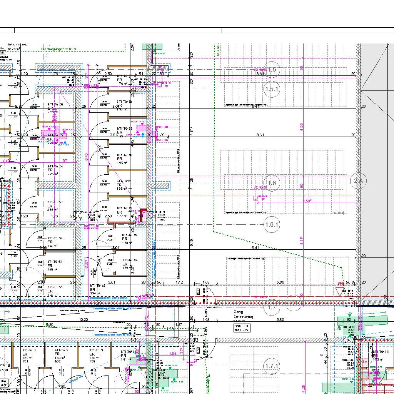Click the 10,20 dimension on the ramp
The width and height of the screenshot is (394, 394).
click(83, 319)
